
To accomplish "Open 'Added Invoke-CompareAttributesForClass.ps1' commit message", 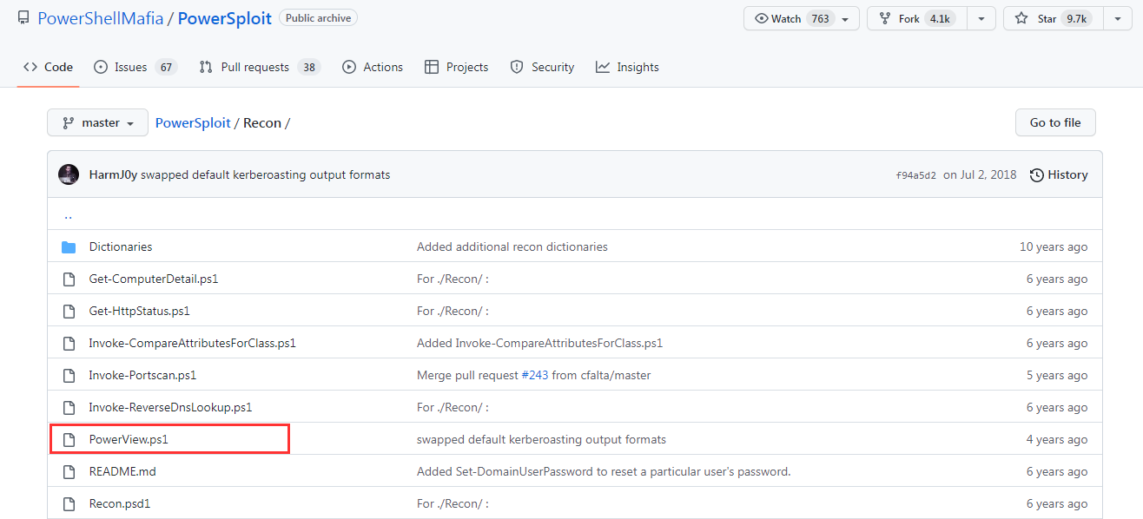I will click(x=540, y=343).
